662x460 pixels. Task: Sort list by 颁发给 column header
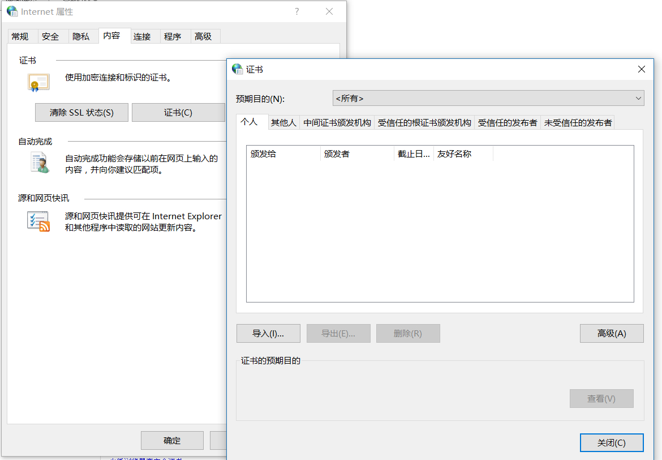pos(283,154)
